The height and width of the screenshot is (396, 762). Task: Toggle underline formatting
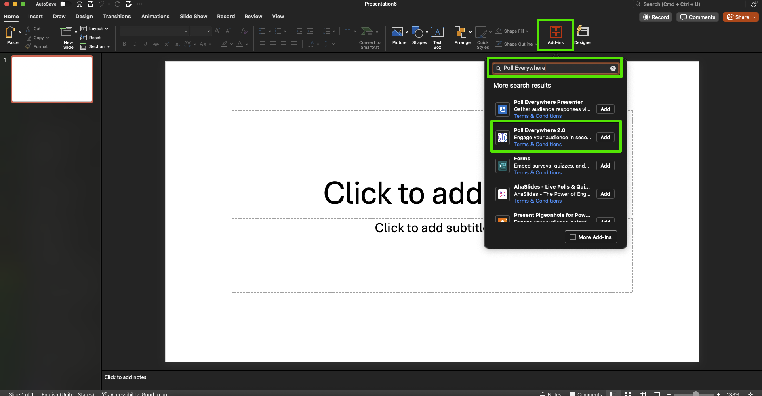145,44
